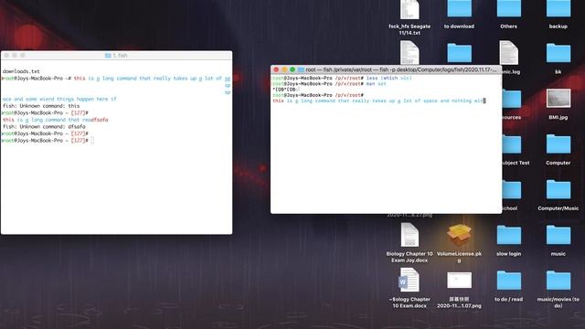Click 'fish: Unknown command: dfsofo' line
Screen dimensions: 585x329
[44, 127]
